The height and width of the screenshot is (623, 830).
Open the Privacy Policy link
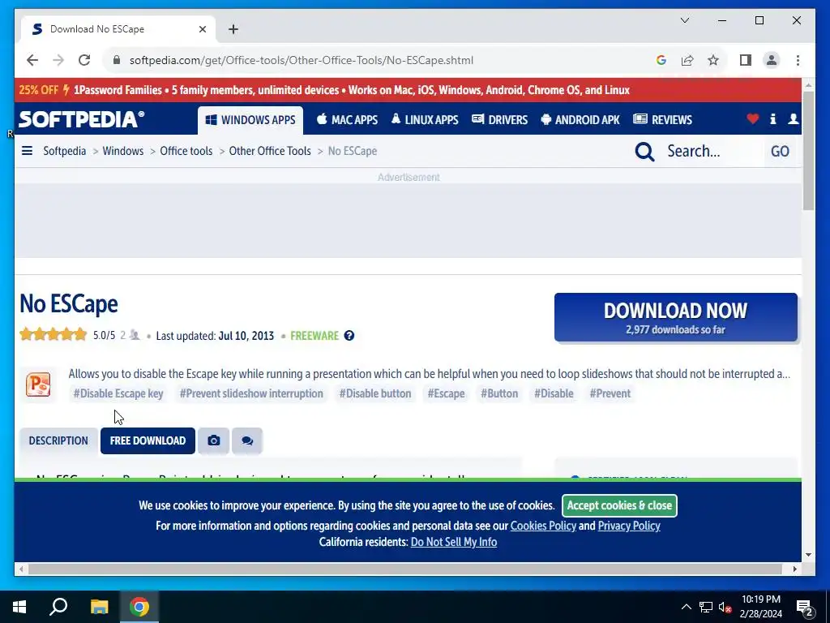(x=629, y=526)
